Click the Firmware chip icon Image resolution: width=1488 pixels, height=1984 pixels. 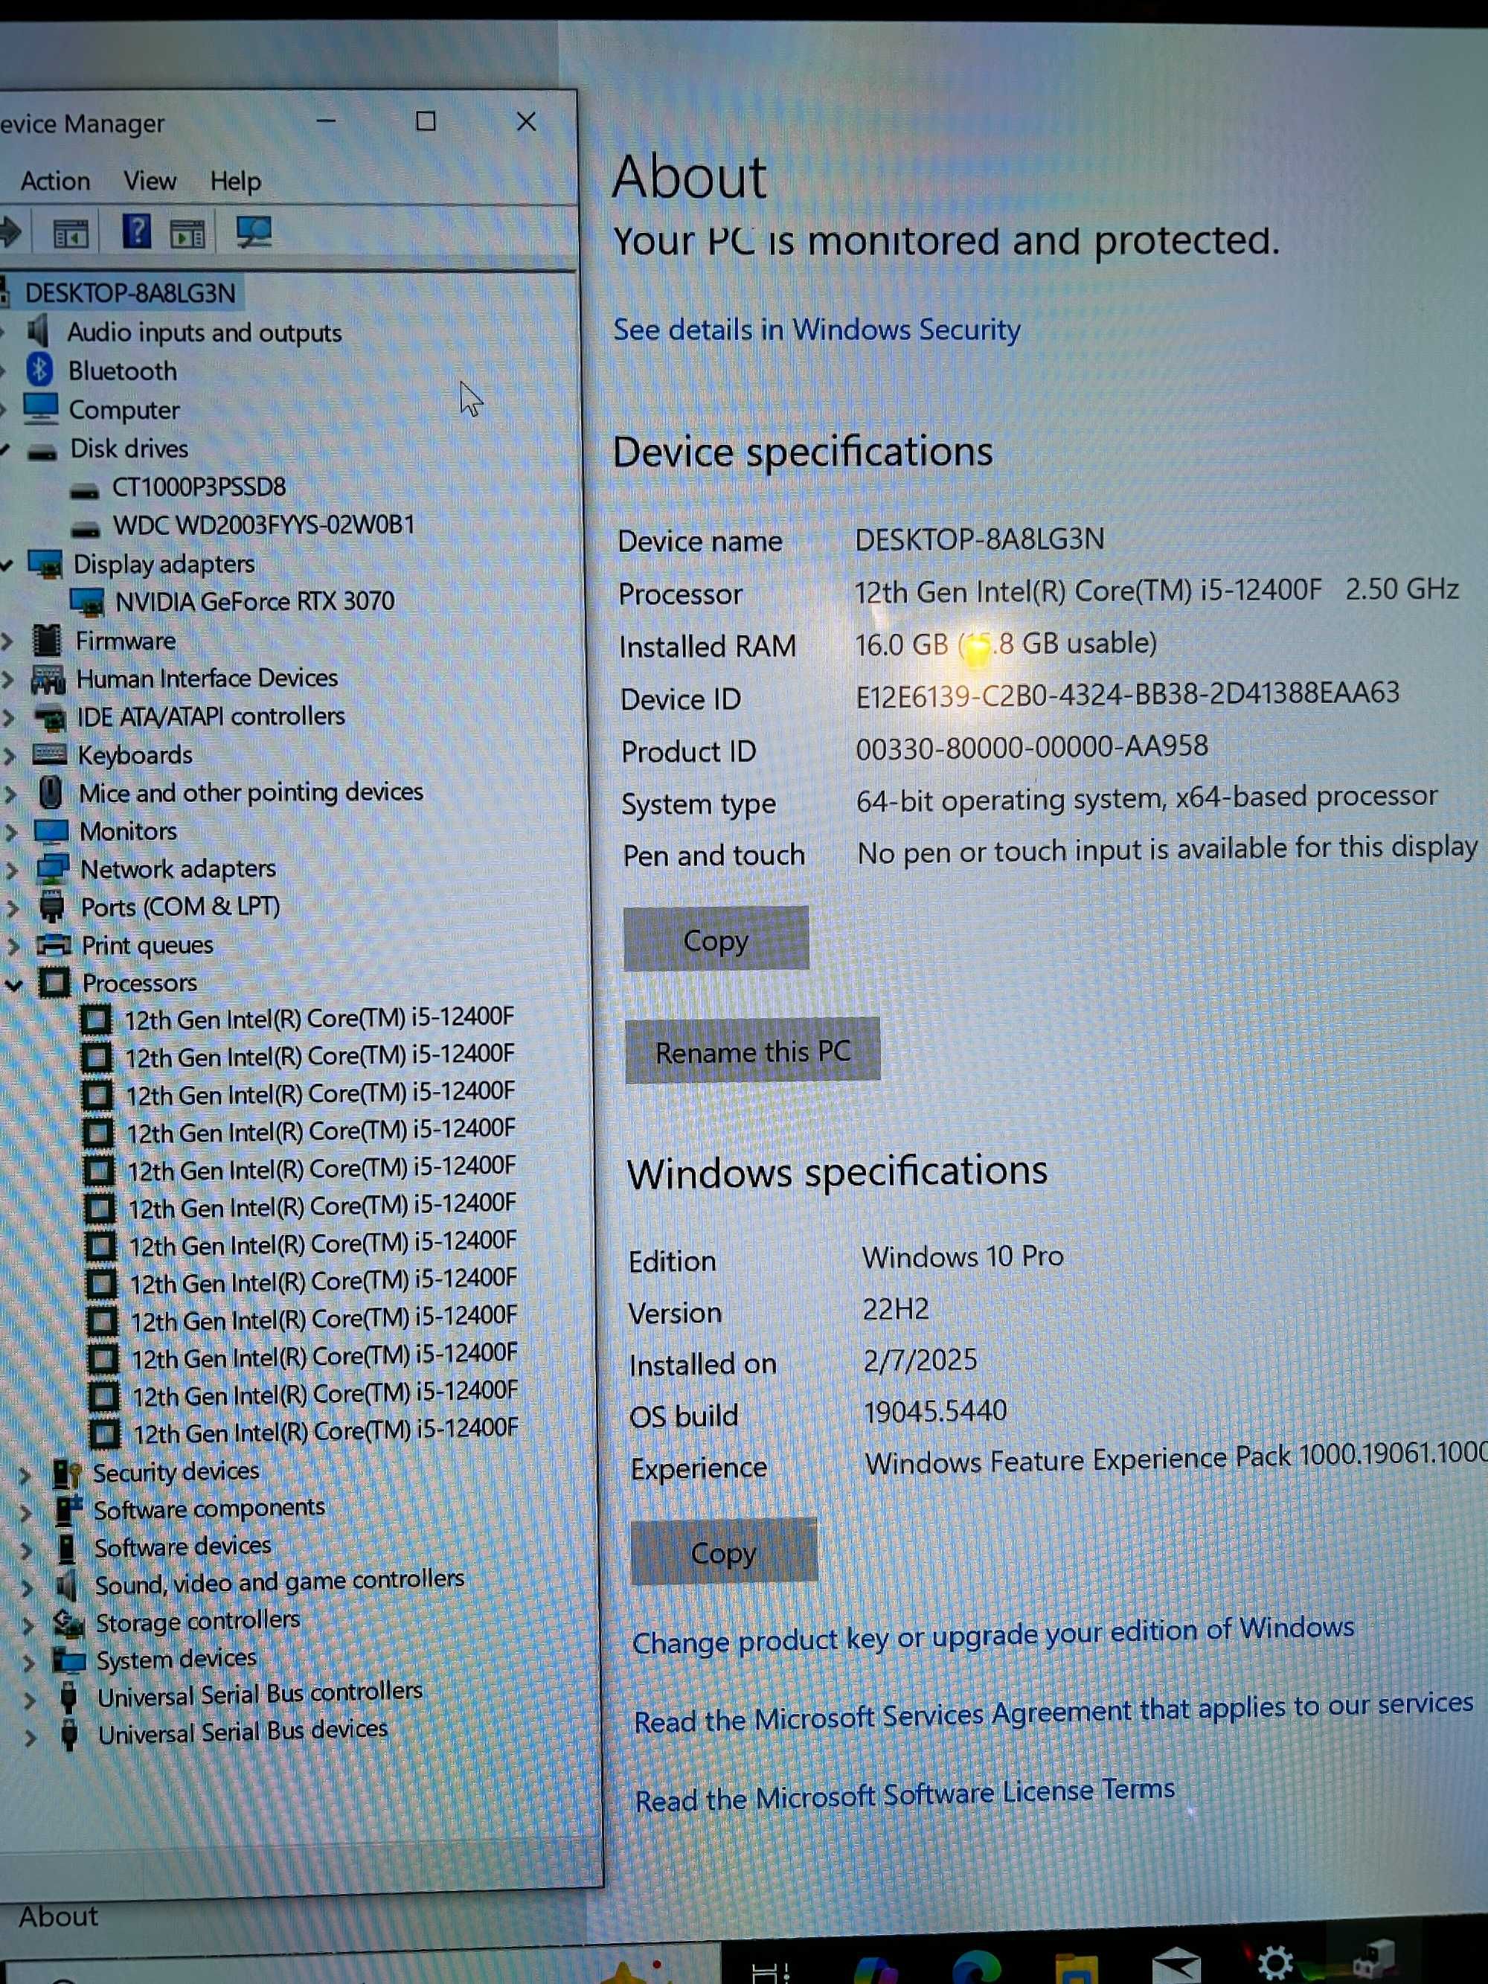point(47,641)
